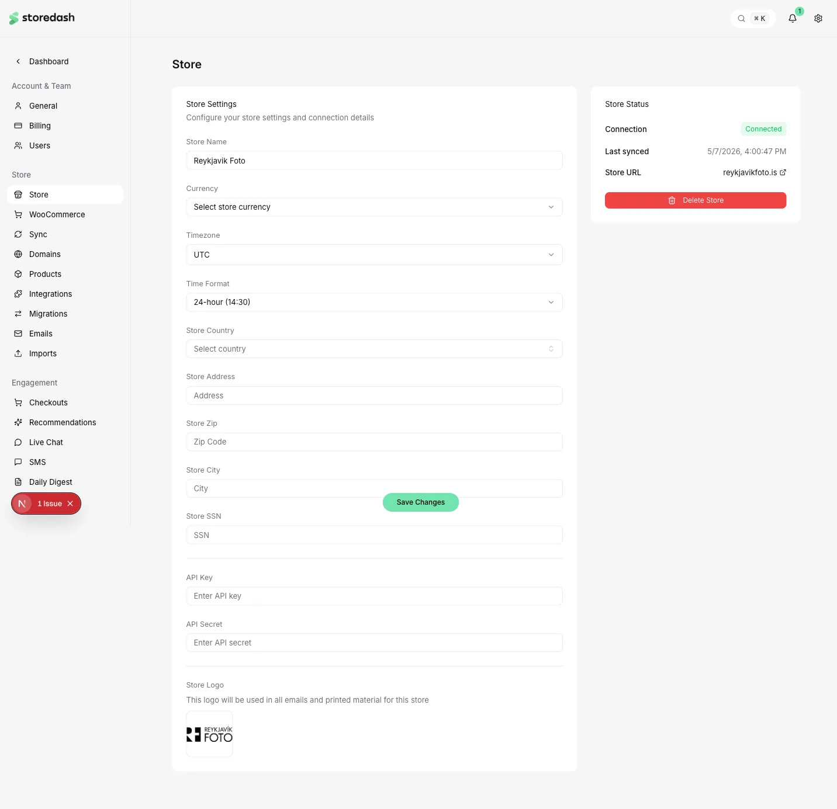Open reykjavikfoto.is external link icon

point(783,172)
